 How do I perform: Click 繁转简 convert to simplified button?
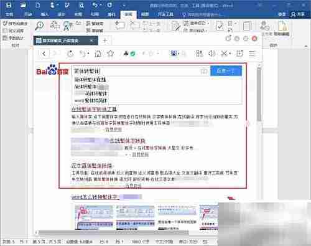tap(95, 24)
